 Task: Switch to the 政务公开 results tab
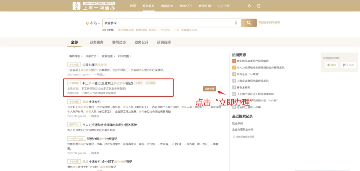(141, 42)
